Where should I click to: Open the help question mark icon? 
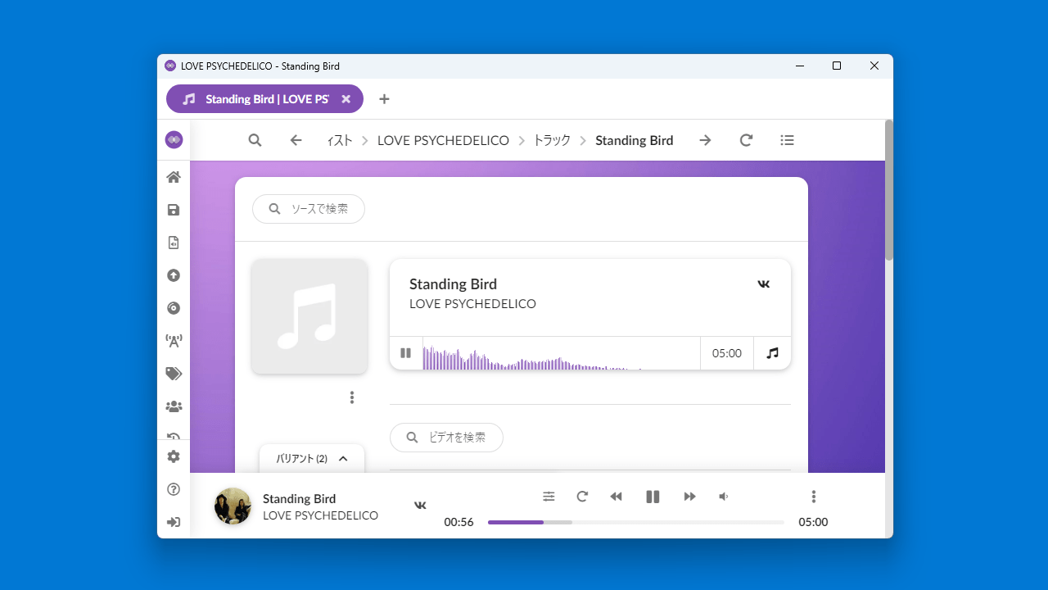[x=174, y=489]
